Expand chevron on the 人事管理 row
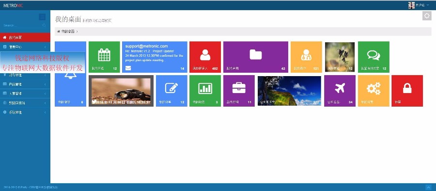The height and width of the screenshot is (191, 436). pyautogui.click(x=45, y=94)
